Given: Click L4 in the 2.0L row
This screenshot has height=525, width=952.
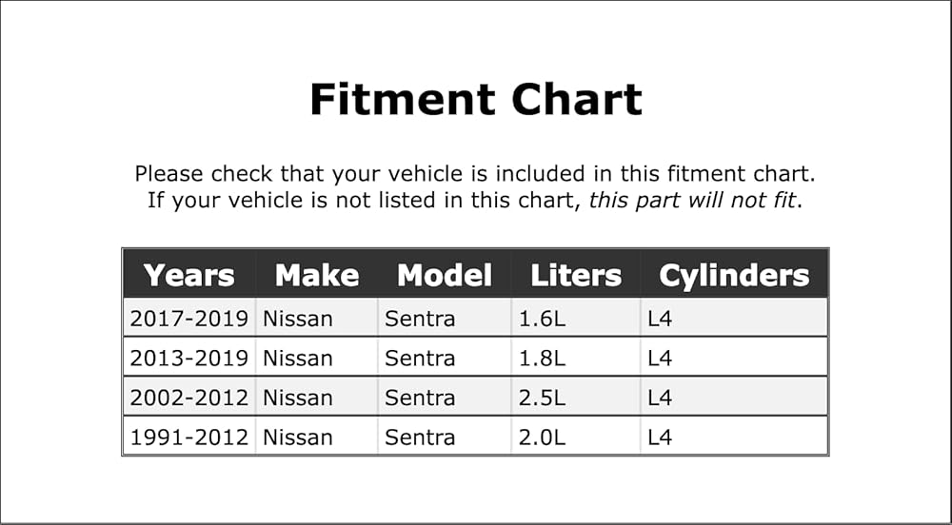Looking at the screenshot, I should (660, 437).
